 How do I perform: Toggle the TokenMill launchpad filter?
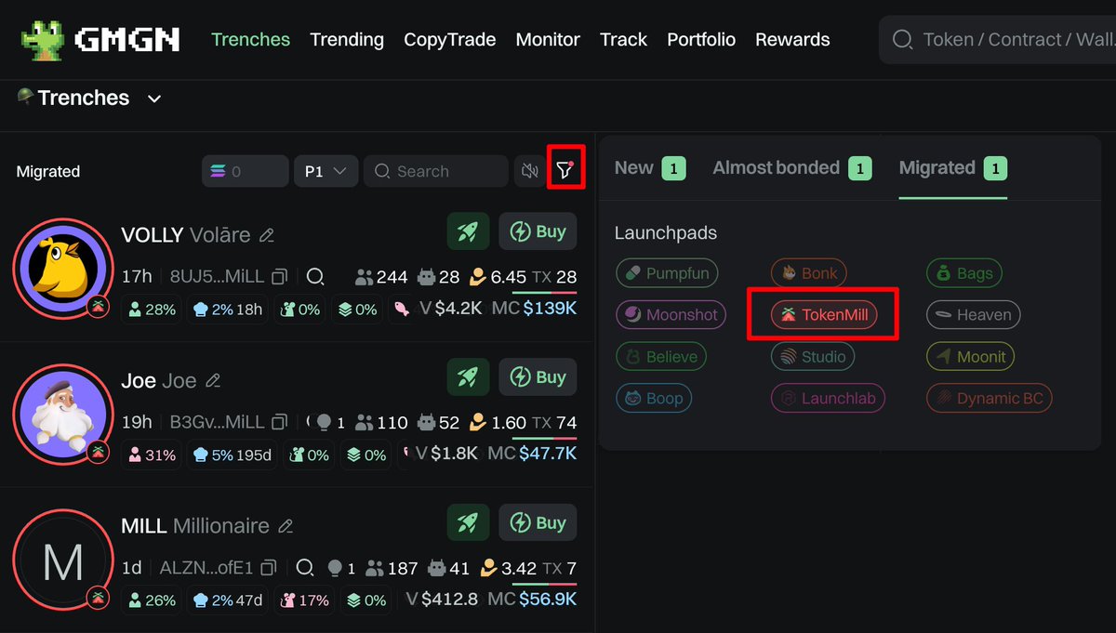[824, 315]
